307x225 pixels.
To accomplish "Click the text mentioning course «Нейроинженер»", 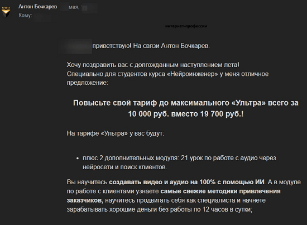I will [x=167, y=74].
